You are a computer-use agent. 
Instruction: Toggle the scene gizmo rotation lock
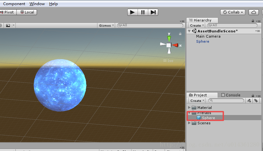180,34
